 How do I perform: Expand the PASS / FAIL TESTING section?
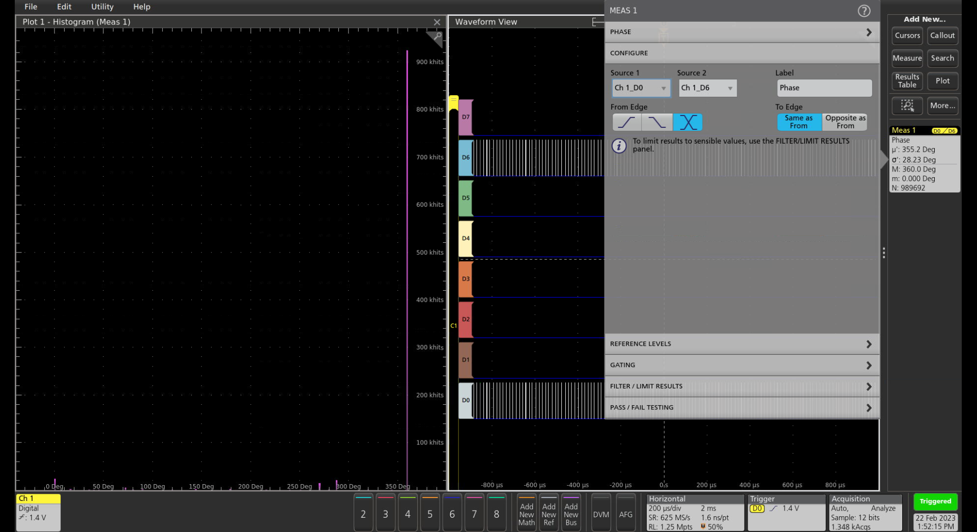741,408
